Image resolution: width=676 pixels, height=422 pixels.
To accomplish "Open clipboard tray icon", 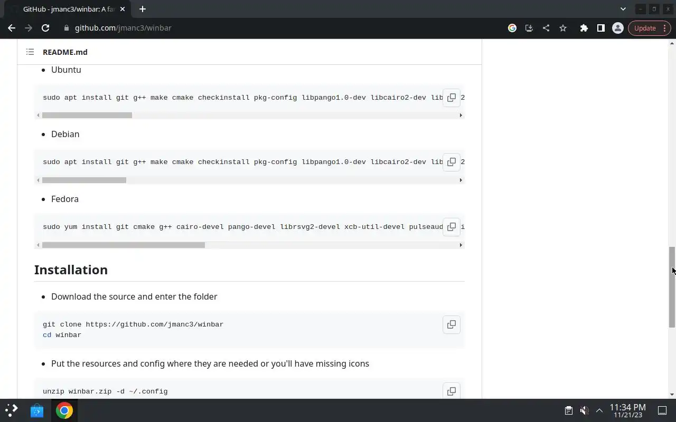I will coord(569,410).
